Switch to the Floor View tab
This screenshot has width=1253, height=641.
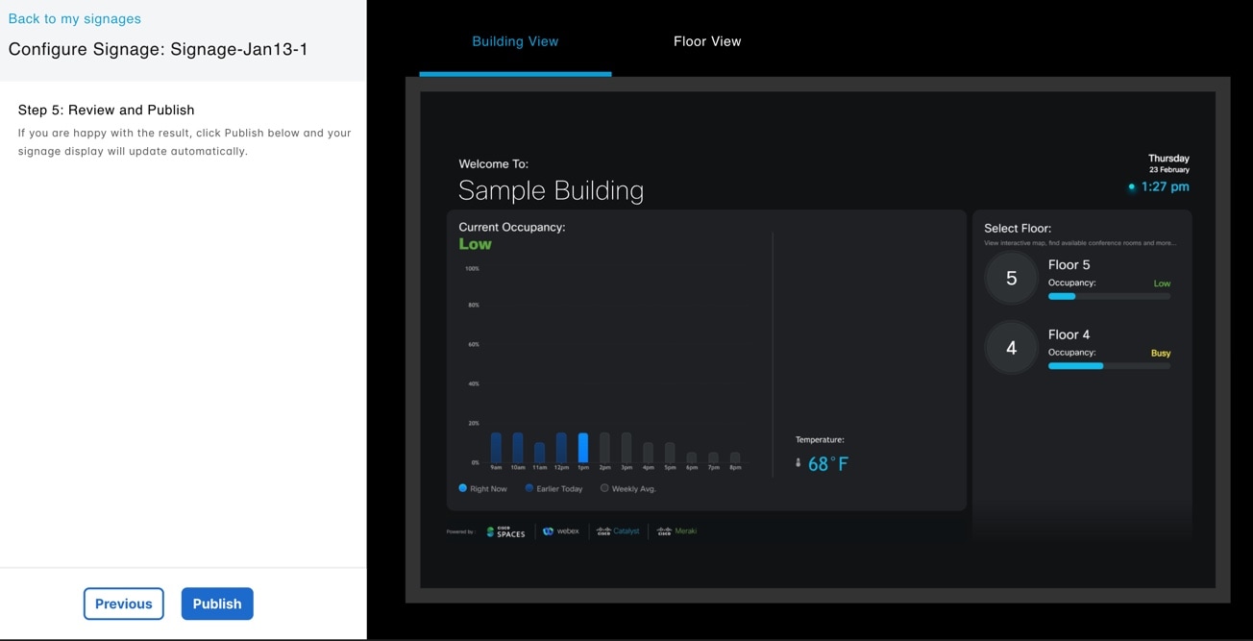[707, 41]
